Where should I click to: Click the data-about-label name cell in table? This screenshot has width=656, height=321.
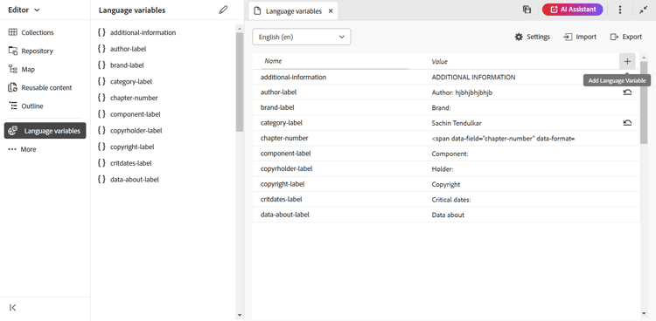point(285,215)
